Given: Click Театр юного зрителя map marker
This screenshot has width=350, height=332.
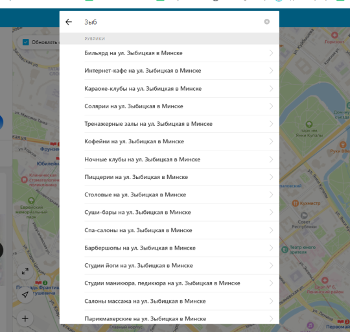Looking at the screenshot, I should coord(285,250).
